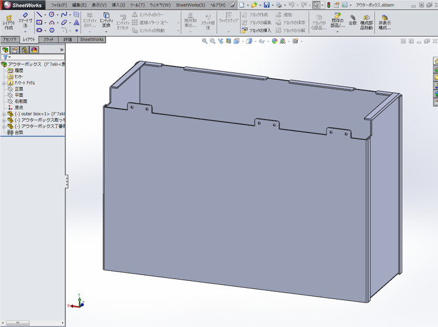Open the Save button dropdown arrow
The width and height of the screenshot is (438, 327).
click(x=272, y=5)
